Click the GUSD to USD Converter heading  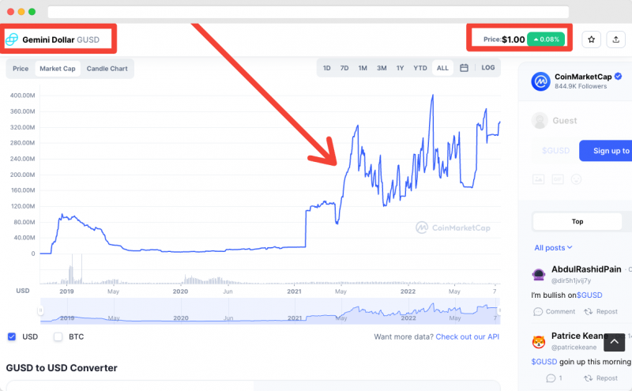(62, 367)
